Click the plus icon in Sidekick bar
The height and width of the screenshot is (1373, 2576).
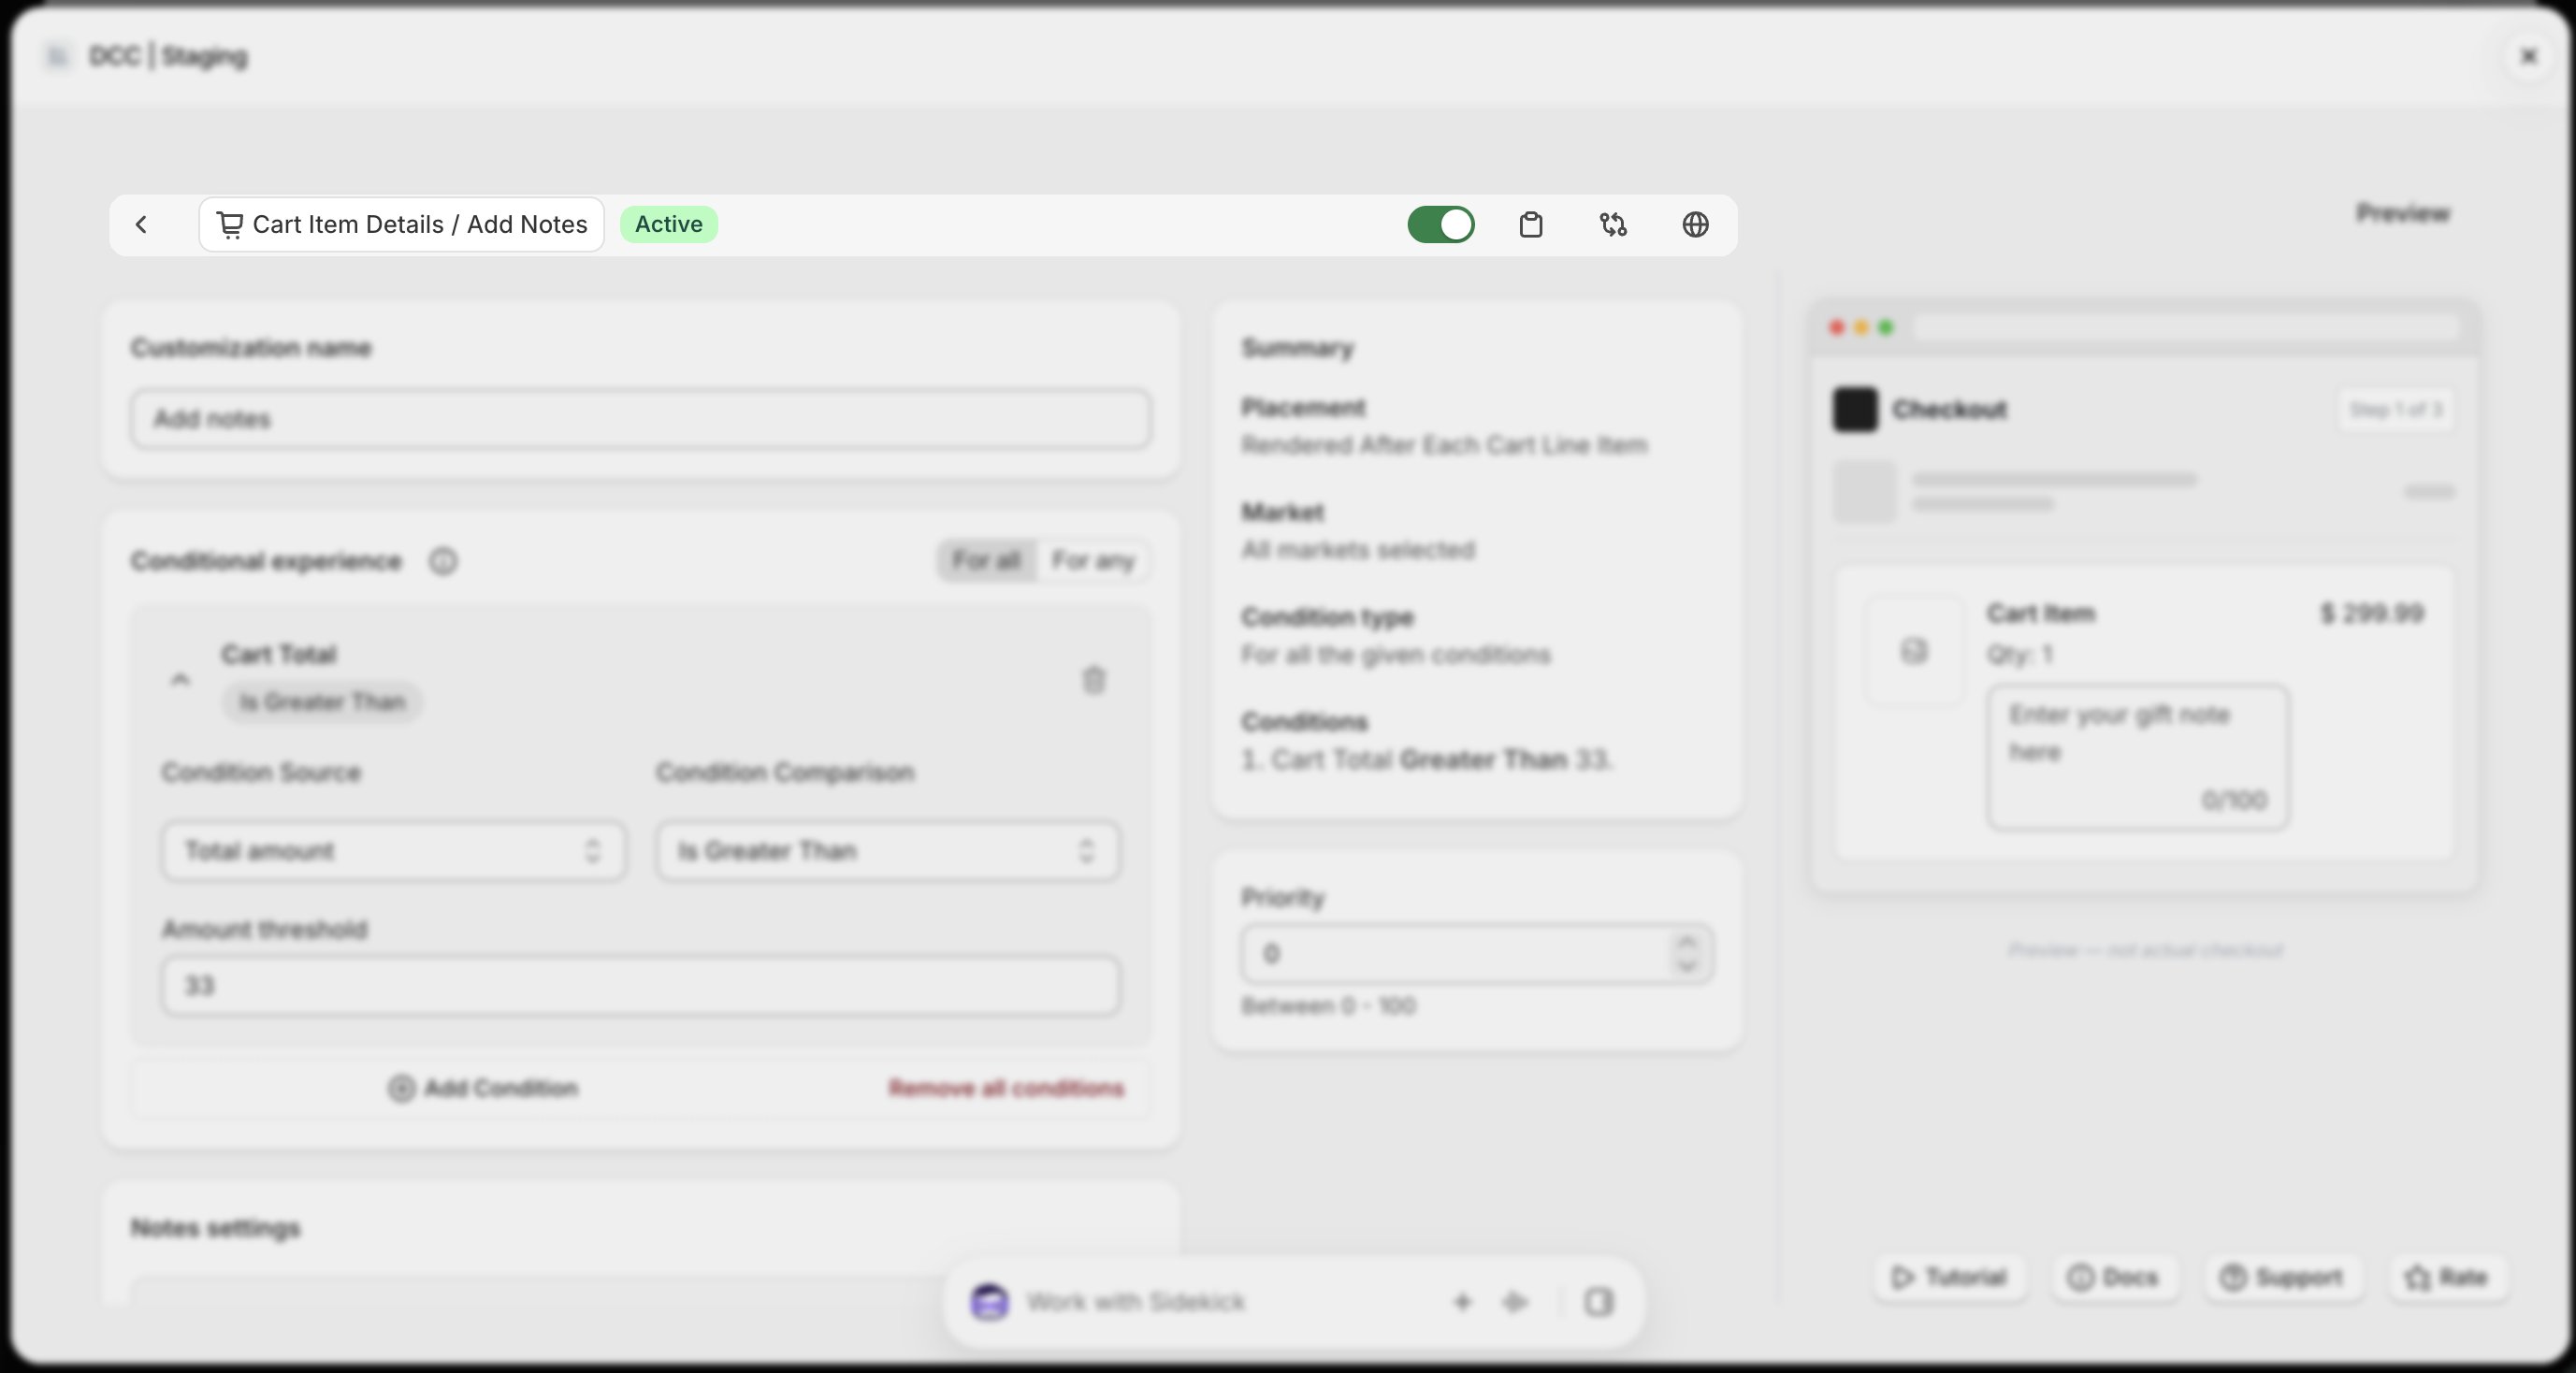click(1462, 1302)
